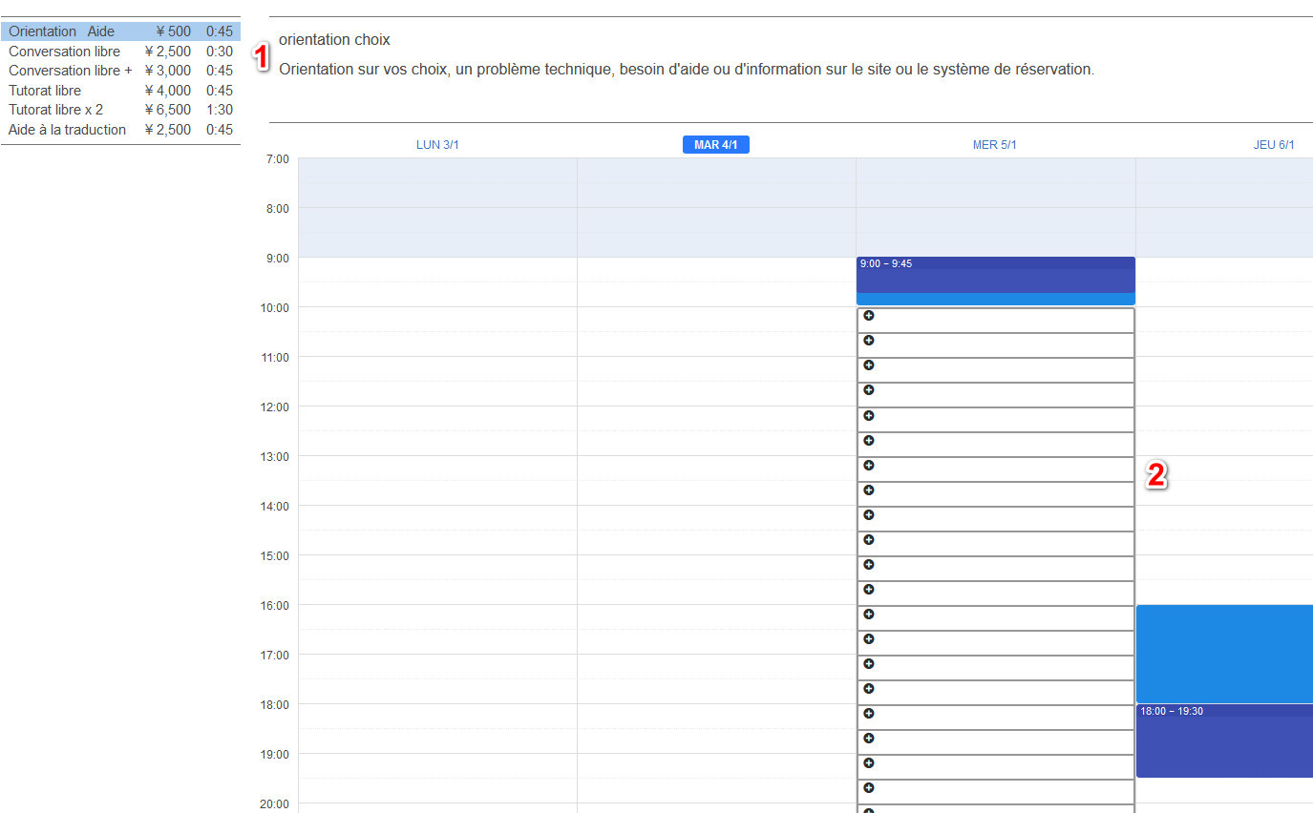Reserve via the 14:00 slot plus icon
The height and width of the screenshot is (813, 1313).
click(869, 515)
